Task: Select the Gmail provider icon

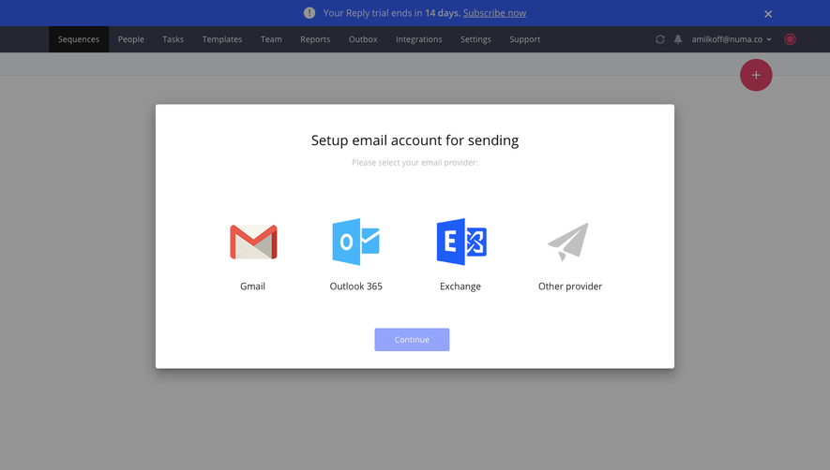Action: click(253, 242)
